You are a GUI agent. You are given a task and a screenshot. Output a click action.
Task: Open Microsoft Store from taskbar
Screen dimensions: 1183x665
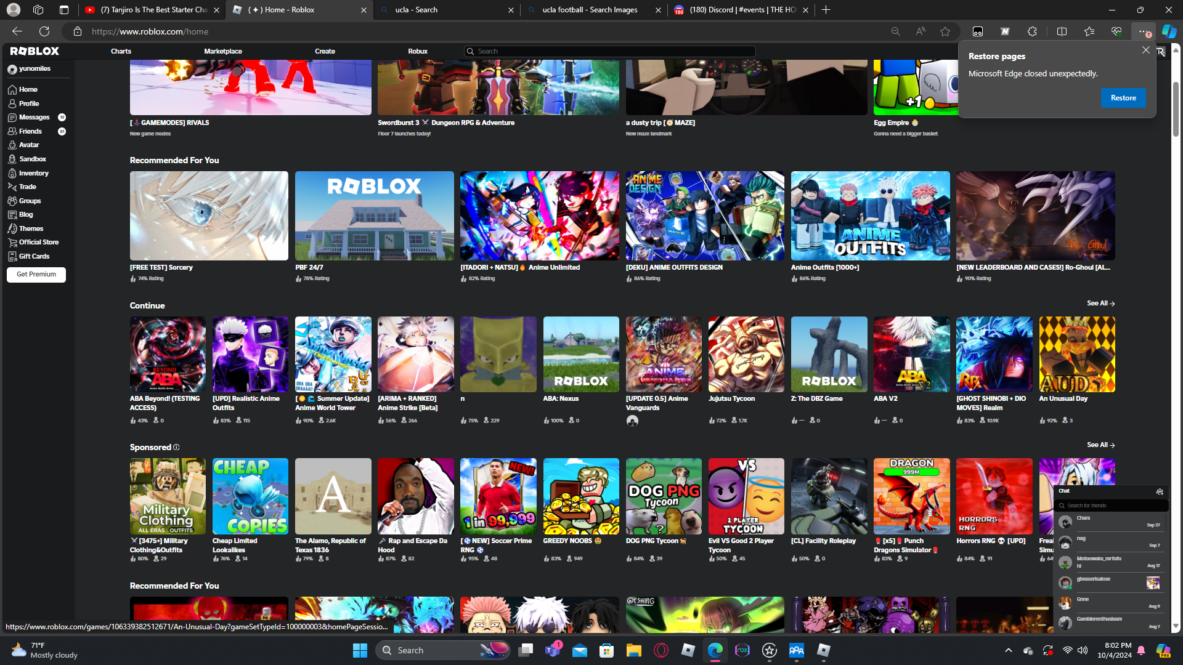point(606,650)
